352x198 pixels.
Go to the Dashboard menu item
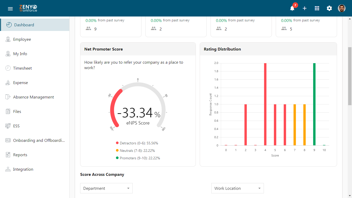click(35, 25)
